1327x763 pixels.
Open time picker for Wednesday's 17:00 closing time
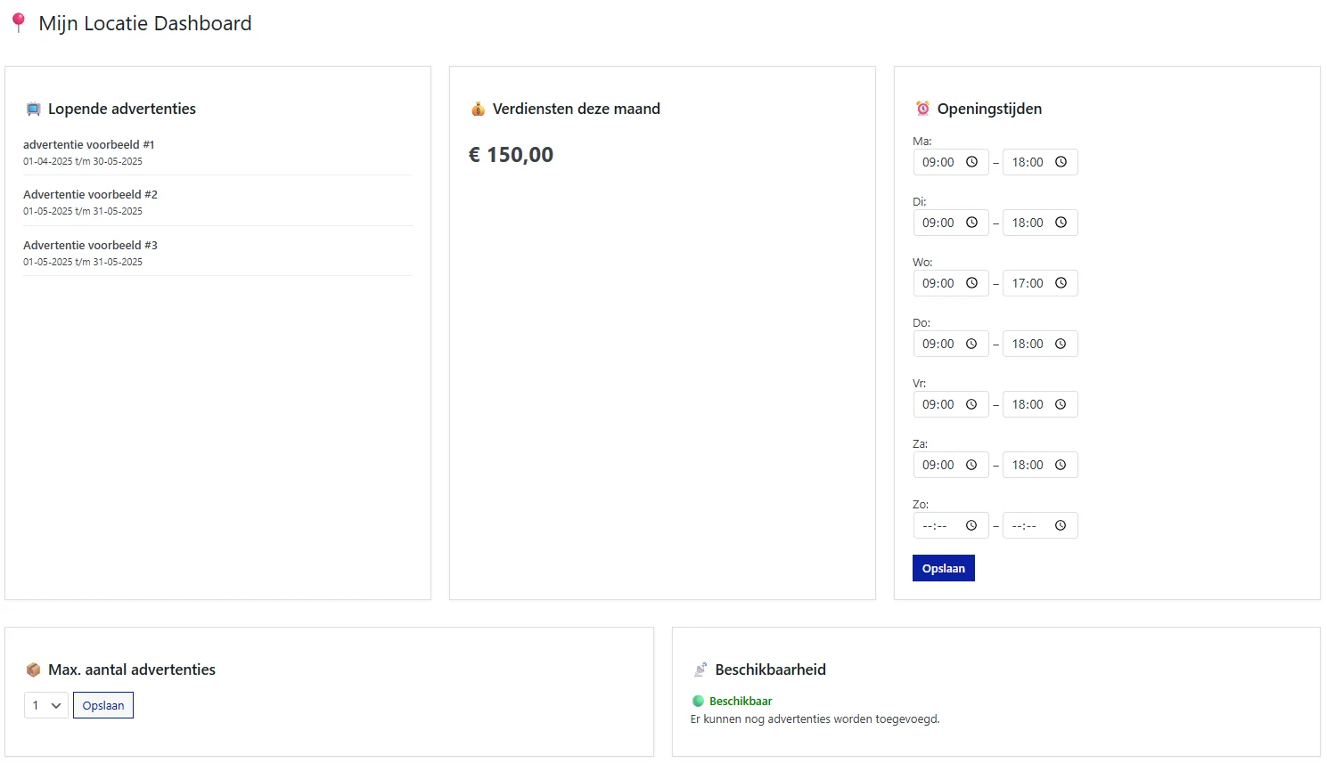(x=1061, y=283)
